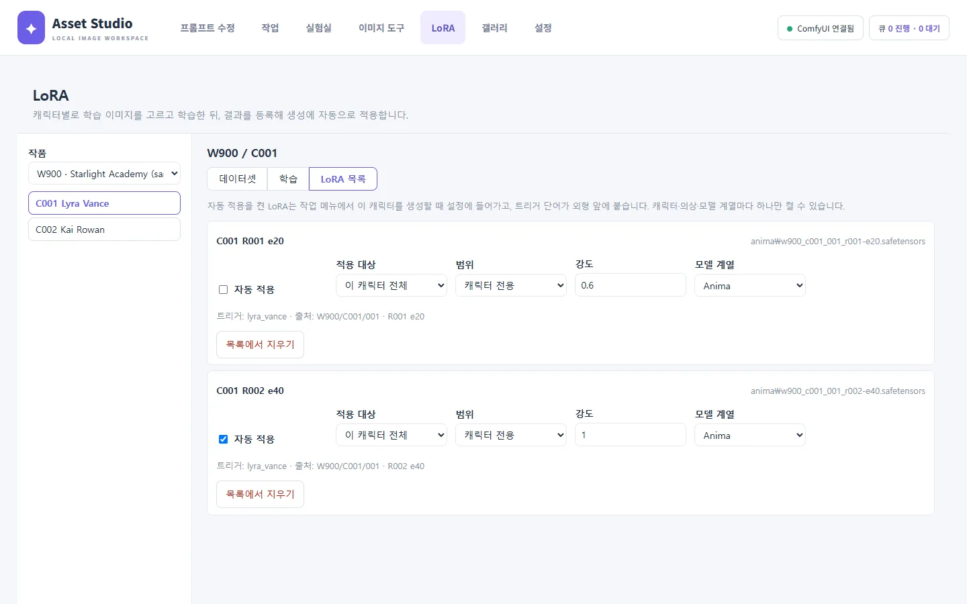
Task: Select character C001 Lyra Vance
Action: 104,203
